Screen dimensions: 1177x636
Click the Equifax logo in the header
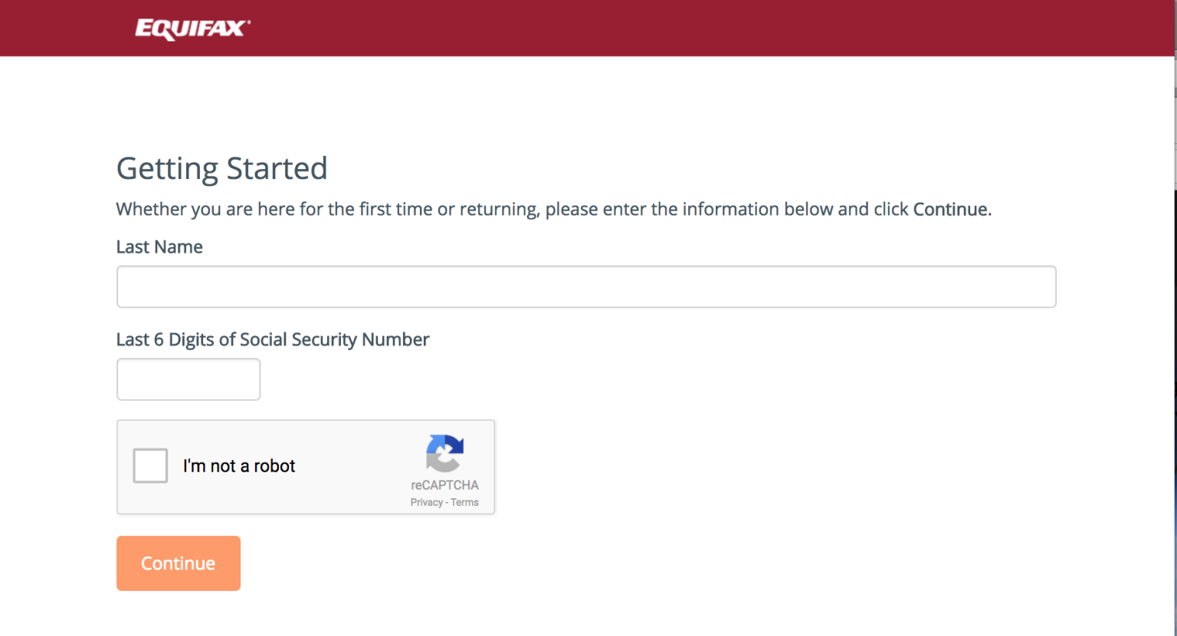190,28
